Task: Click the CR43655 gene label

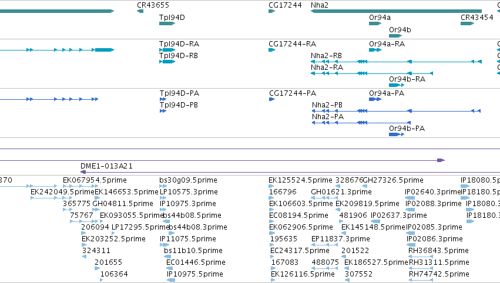Action: [153, 5]
